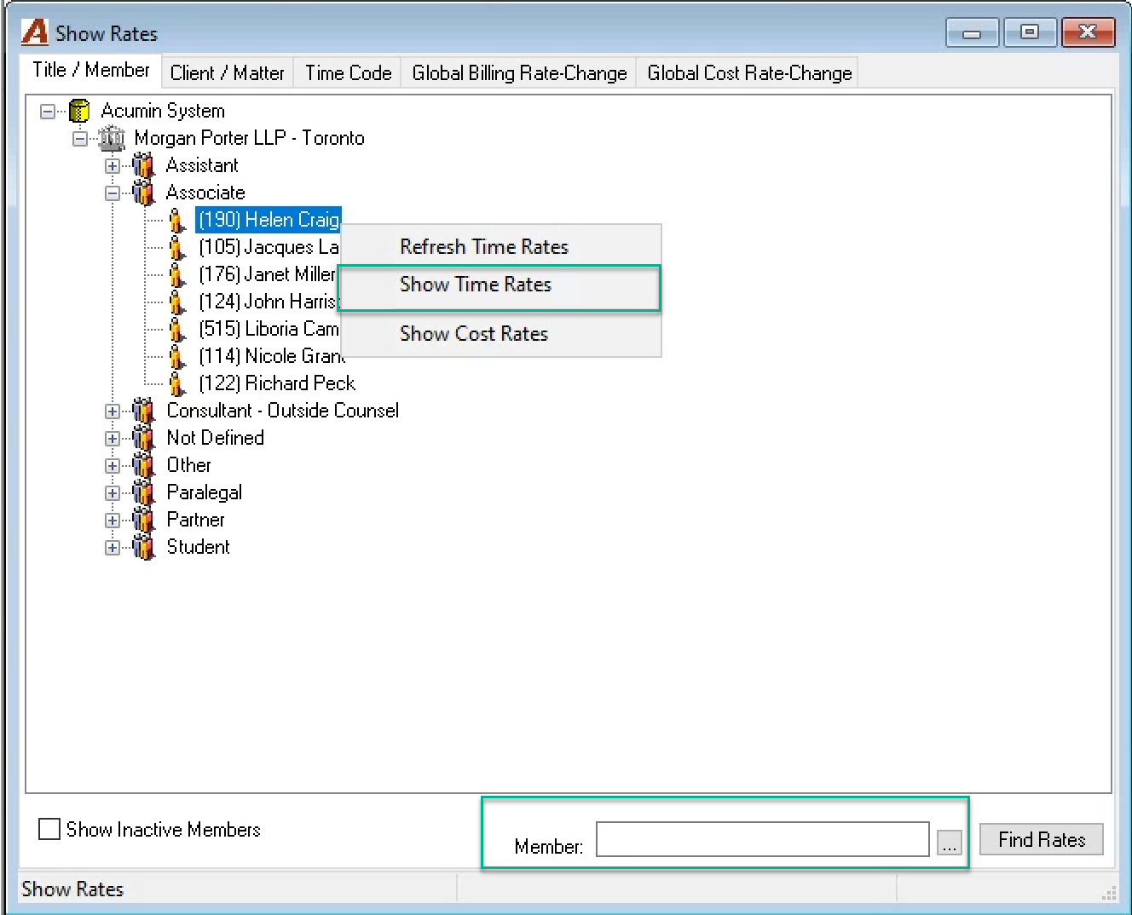Click the Nicole person icon in row 114
The height and width of the screenshot is (915, 1132).
(176, 357)
